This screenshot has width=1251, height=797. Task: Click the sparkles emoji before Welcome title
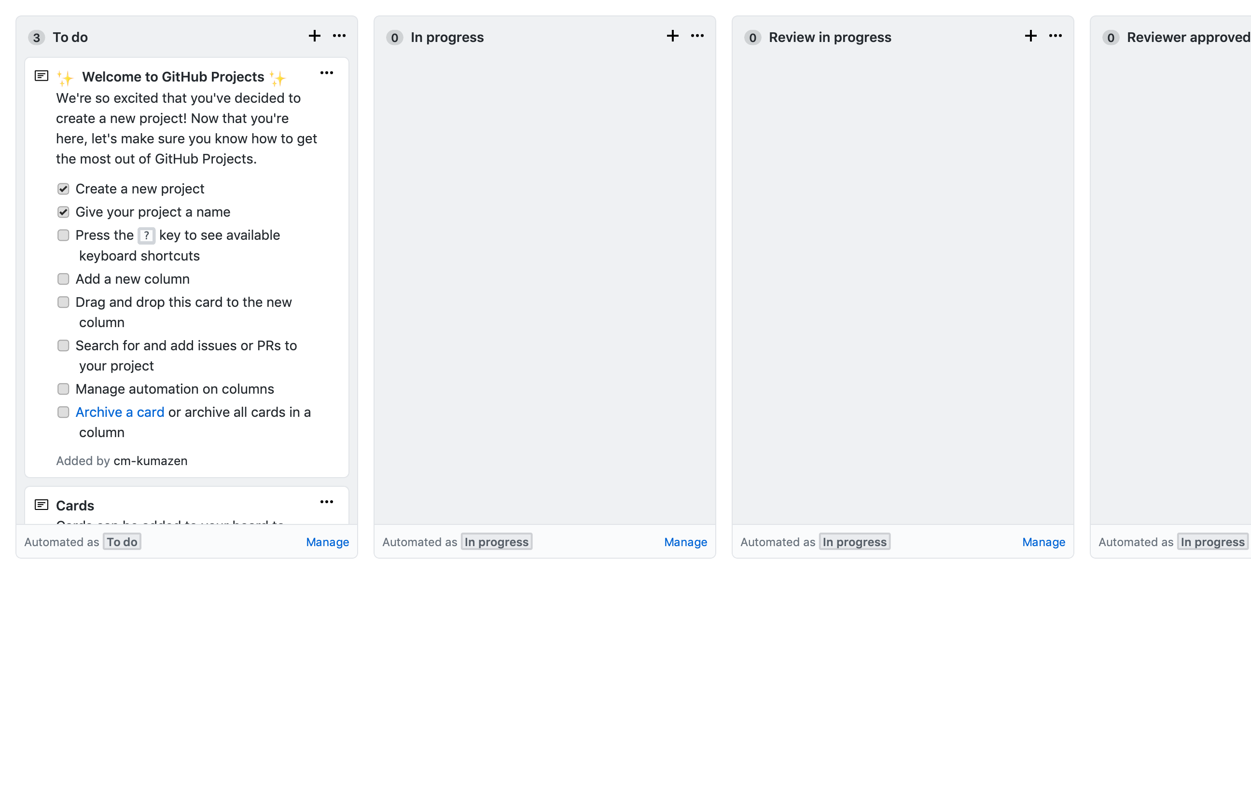coord(66,79)
